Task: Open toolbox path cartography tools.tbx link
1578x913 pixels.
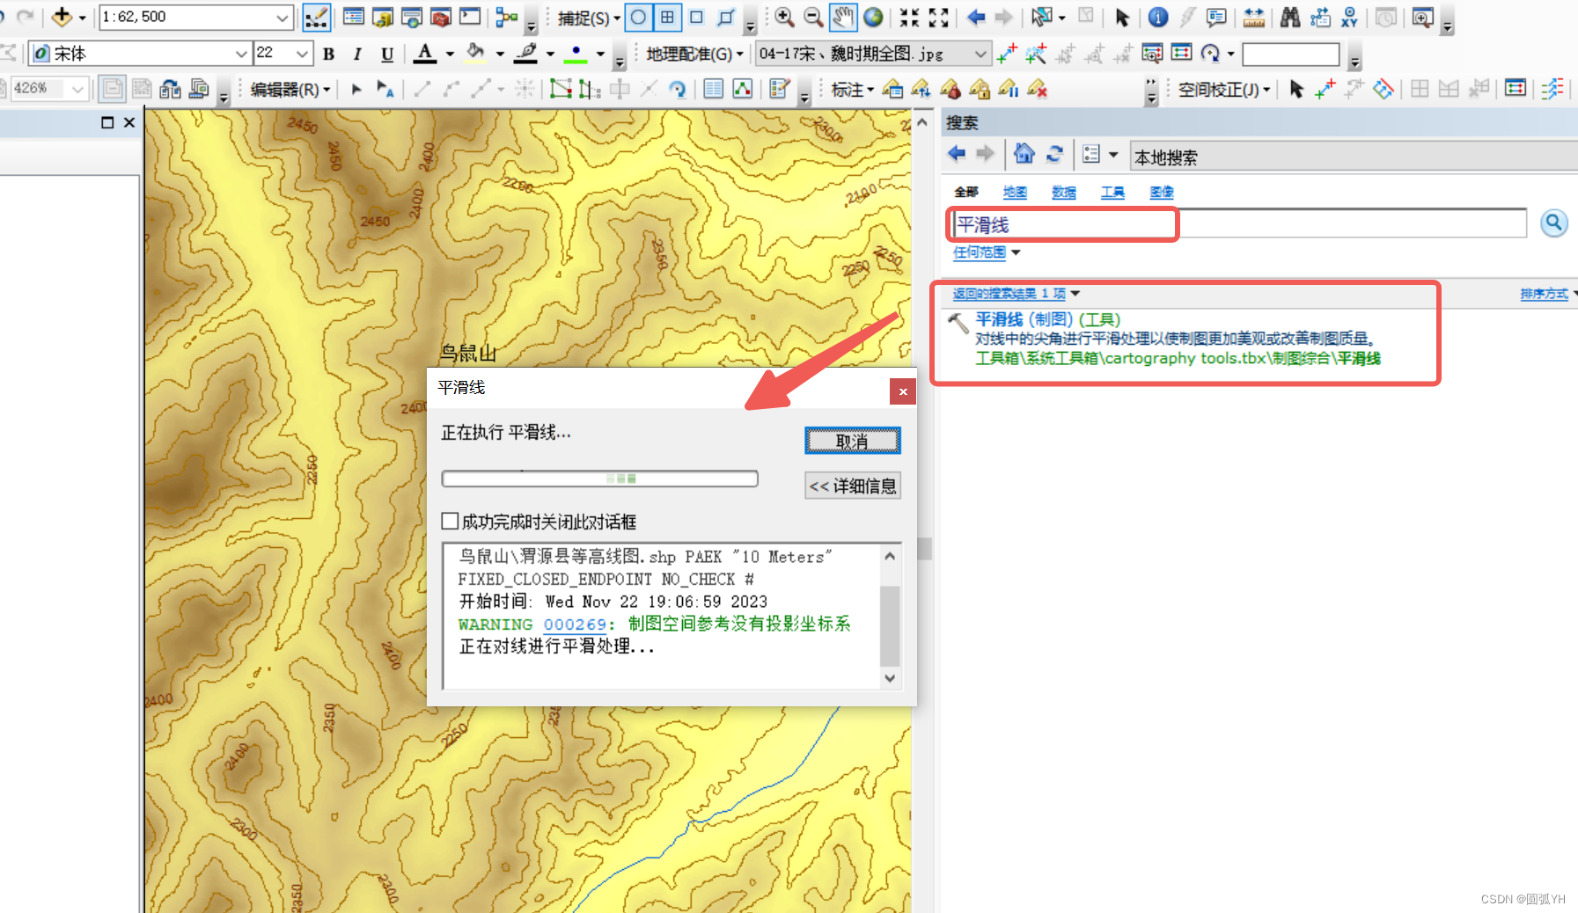Action: point(1178,358)
